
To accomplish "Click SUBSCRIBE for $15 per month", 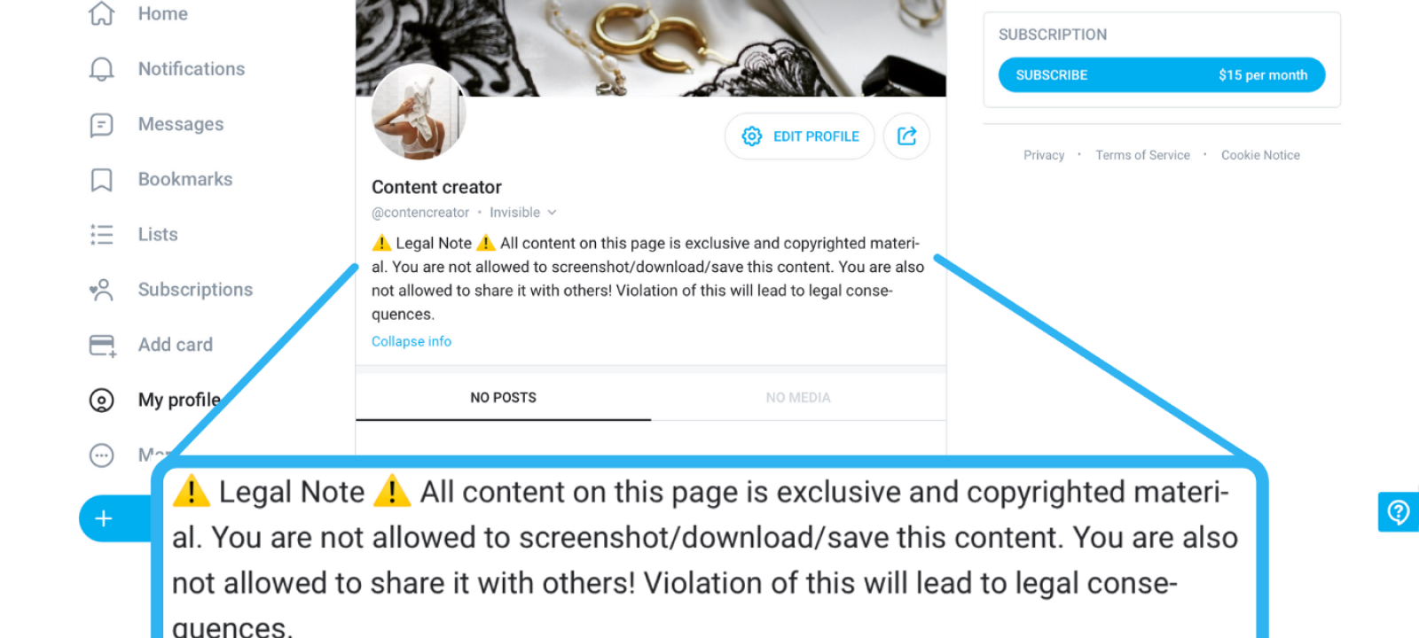I will [1162, 75].
